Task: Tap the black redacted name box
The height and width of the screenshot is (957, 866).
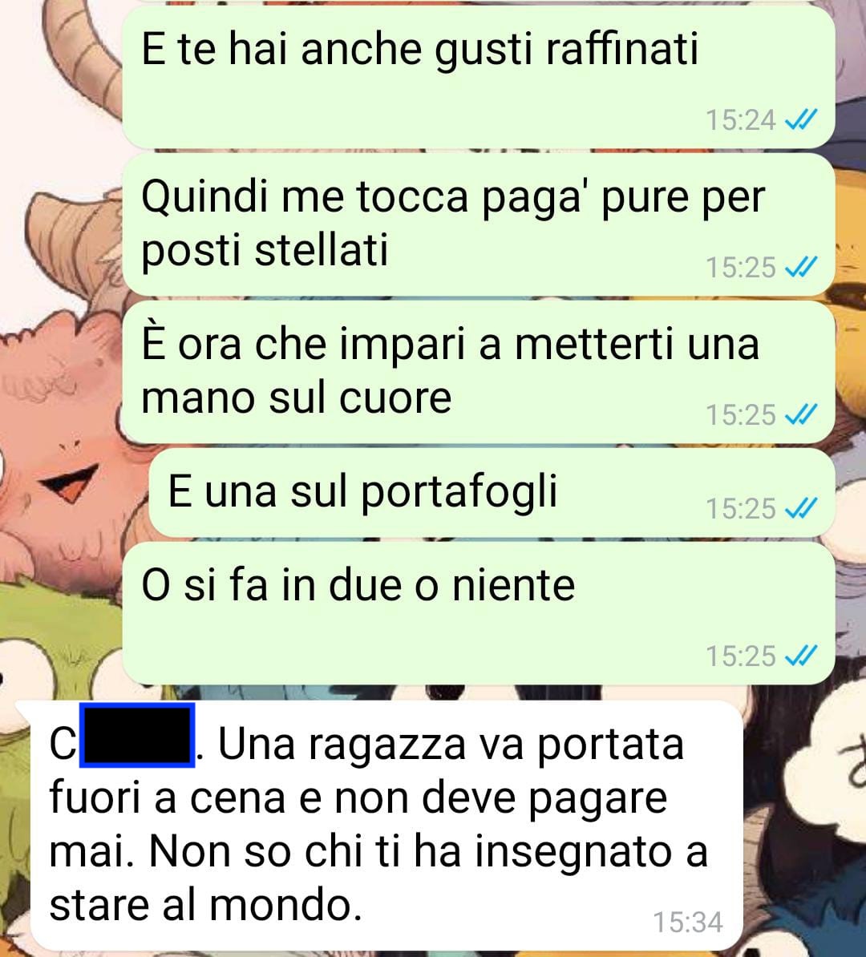Action: click(137, 735)
